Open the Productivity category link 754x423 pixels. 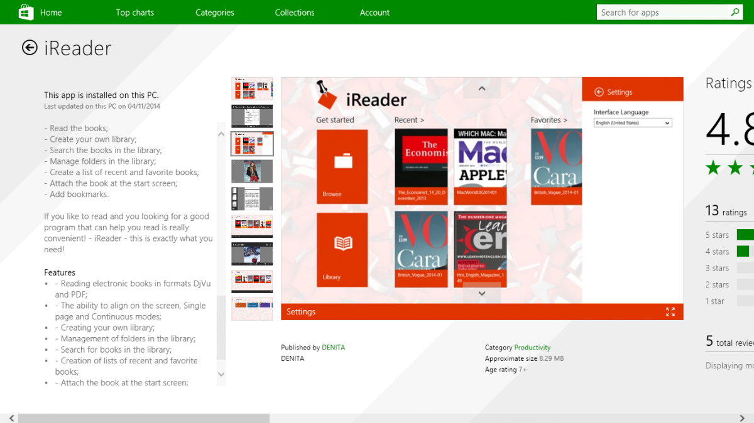[x=532, y=347]
